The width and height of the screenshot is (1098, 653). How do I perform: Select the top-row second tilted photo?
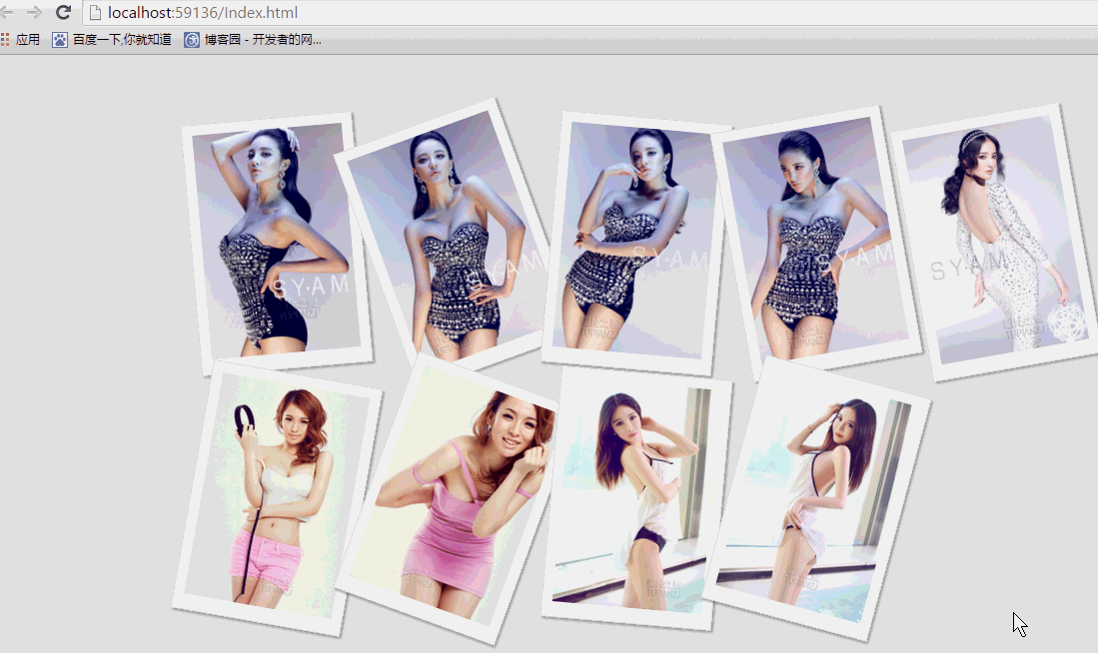point(445,235)
